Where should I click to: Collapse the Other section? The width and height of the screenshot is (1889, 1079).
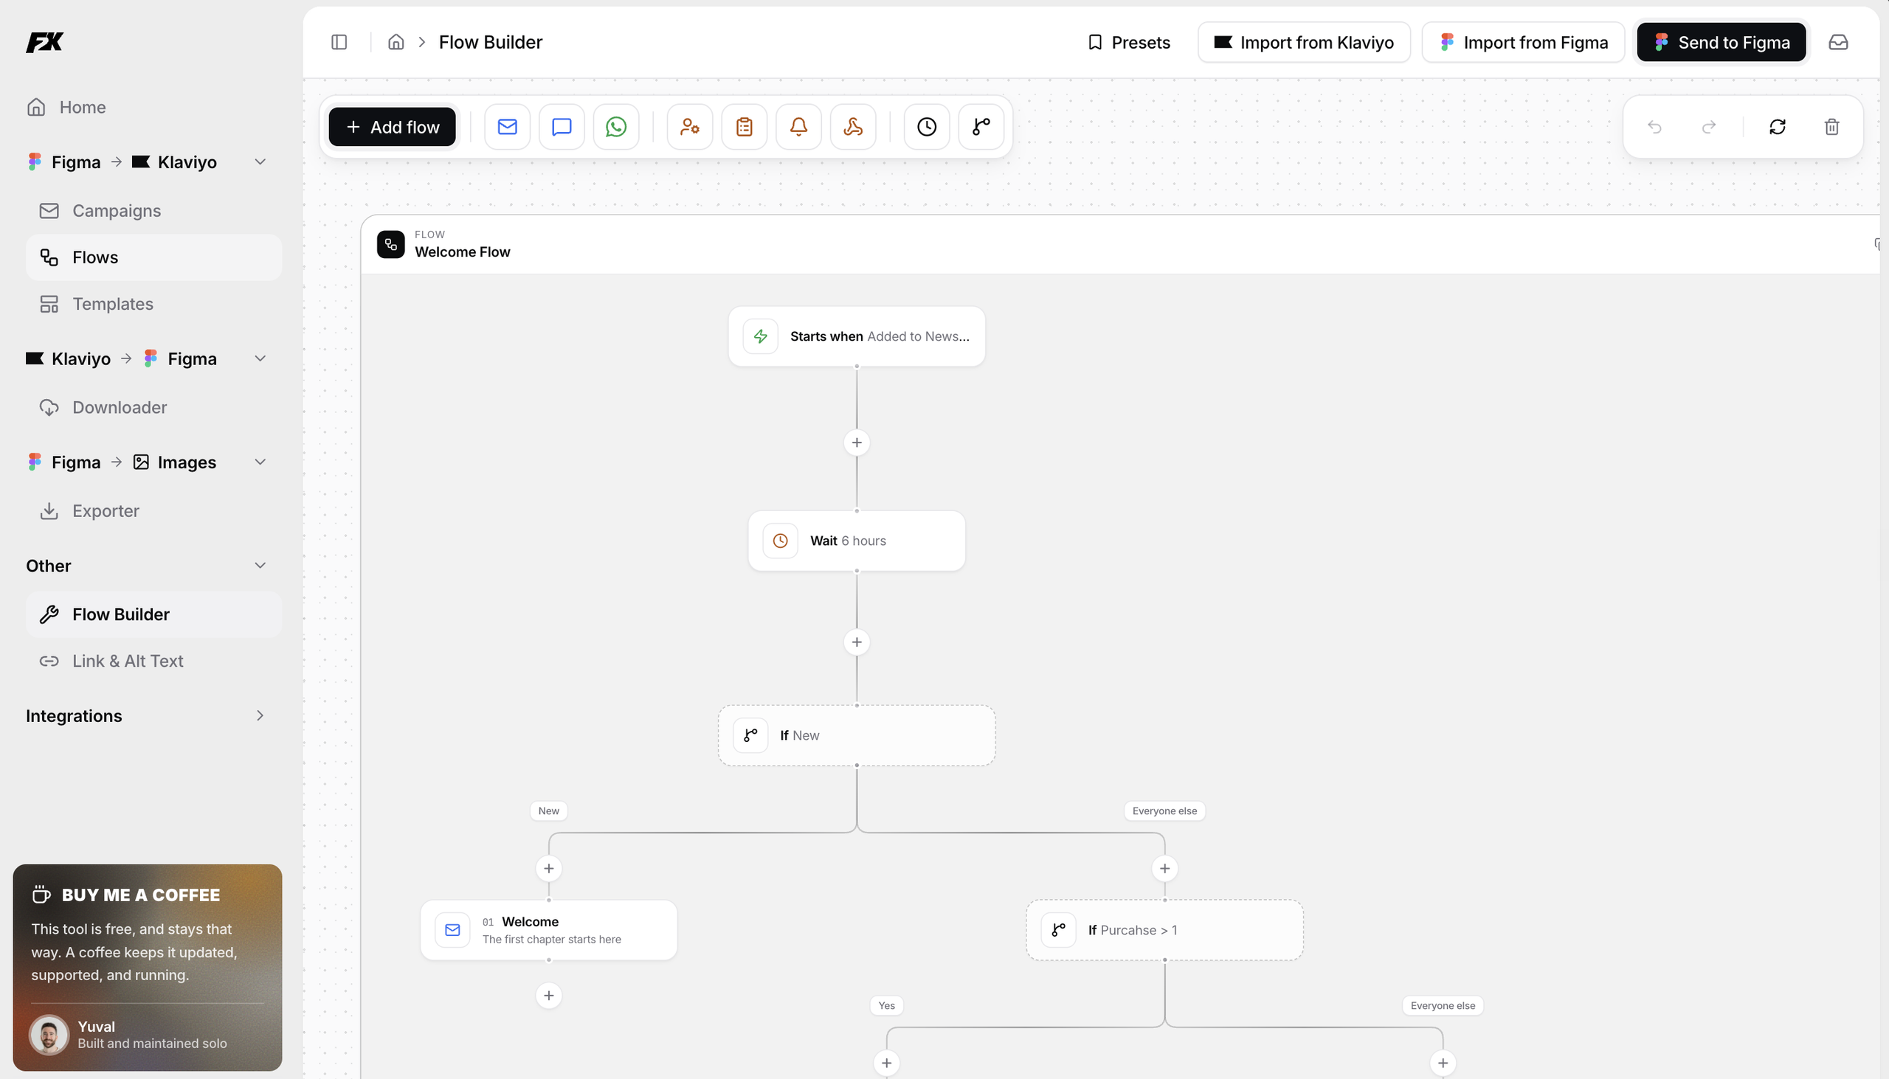pos(260,566)
